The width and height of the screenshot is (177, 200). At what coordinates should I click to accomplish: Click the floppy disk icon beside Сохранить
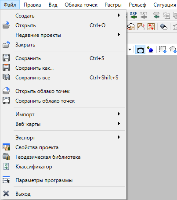[x=6, y=58]
